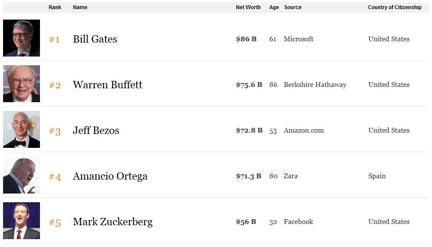Viewport: 432px width, 247px height.
Task: Click Bill Gates profile photo
Action: pos(21,38)
